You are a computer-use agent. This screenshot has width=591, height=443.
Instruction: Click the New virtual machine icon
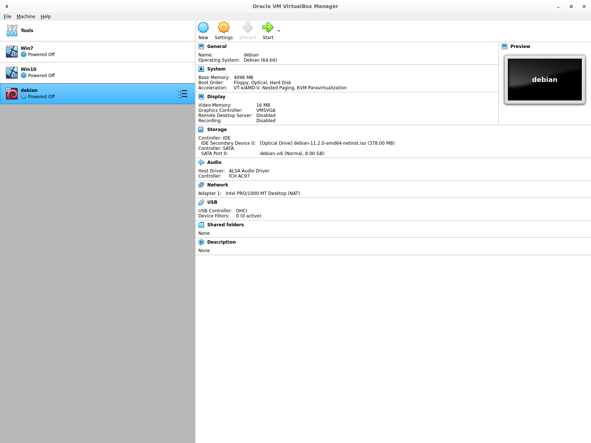coord(203,28)
